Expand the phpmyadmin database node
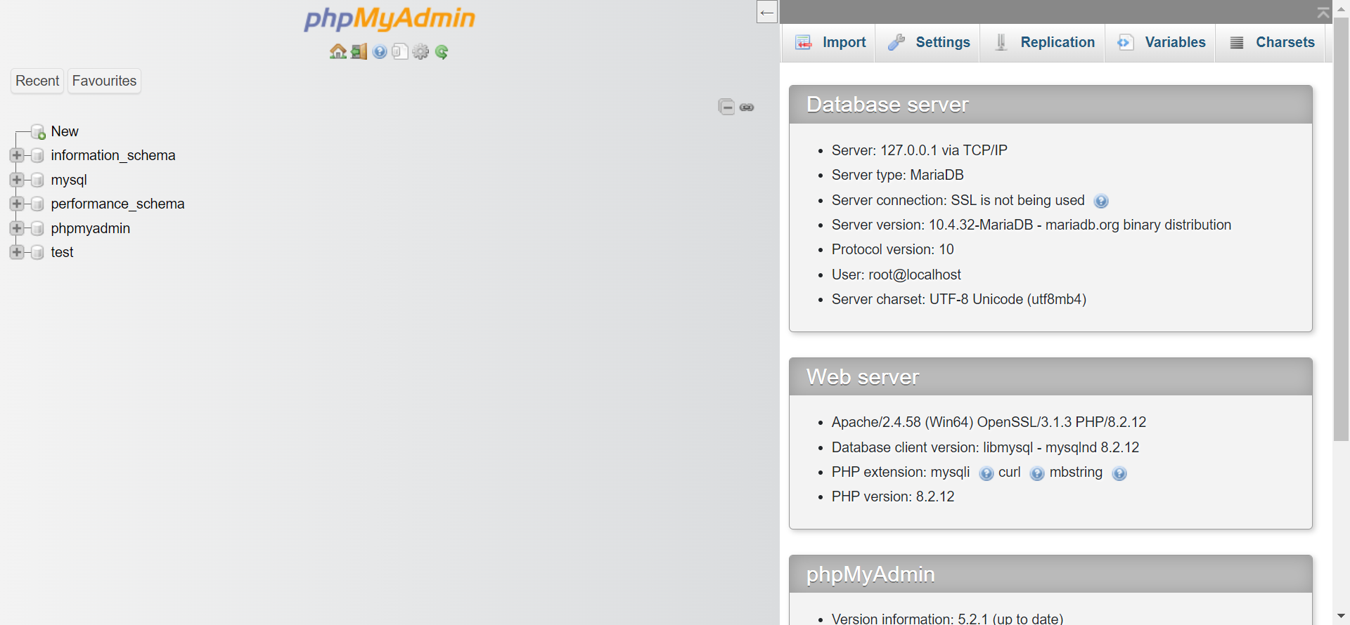The width and height of the screenshot is (1350, 625). pyautogui.click(x=17, y=228)
